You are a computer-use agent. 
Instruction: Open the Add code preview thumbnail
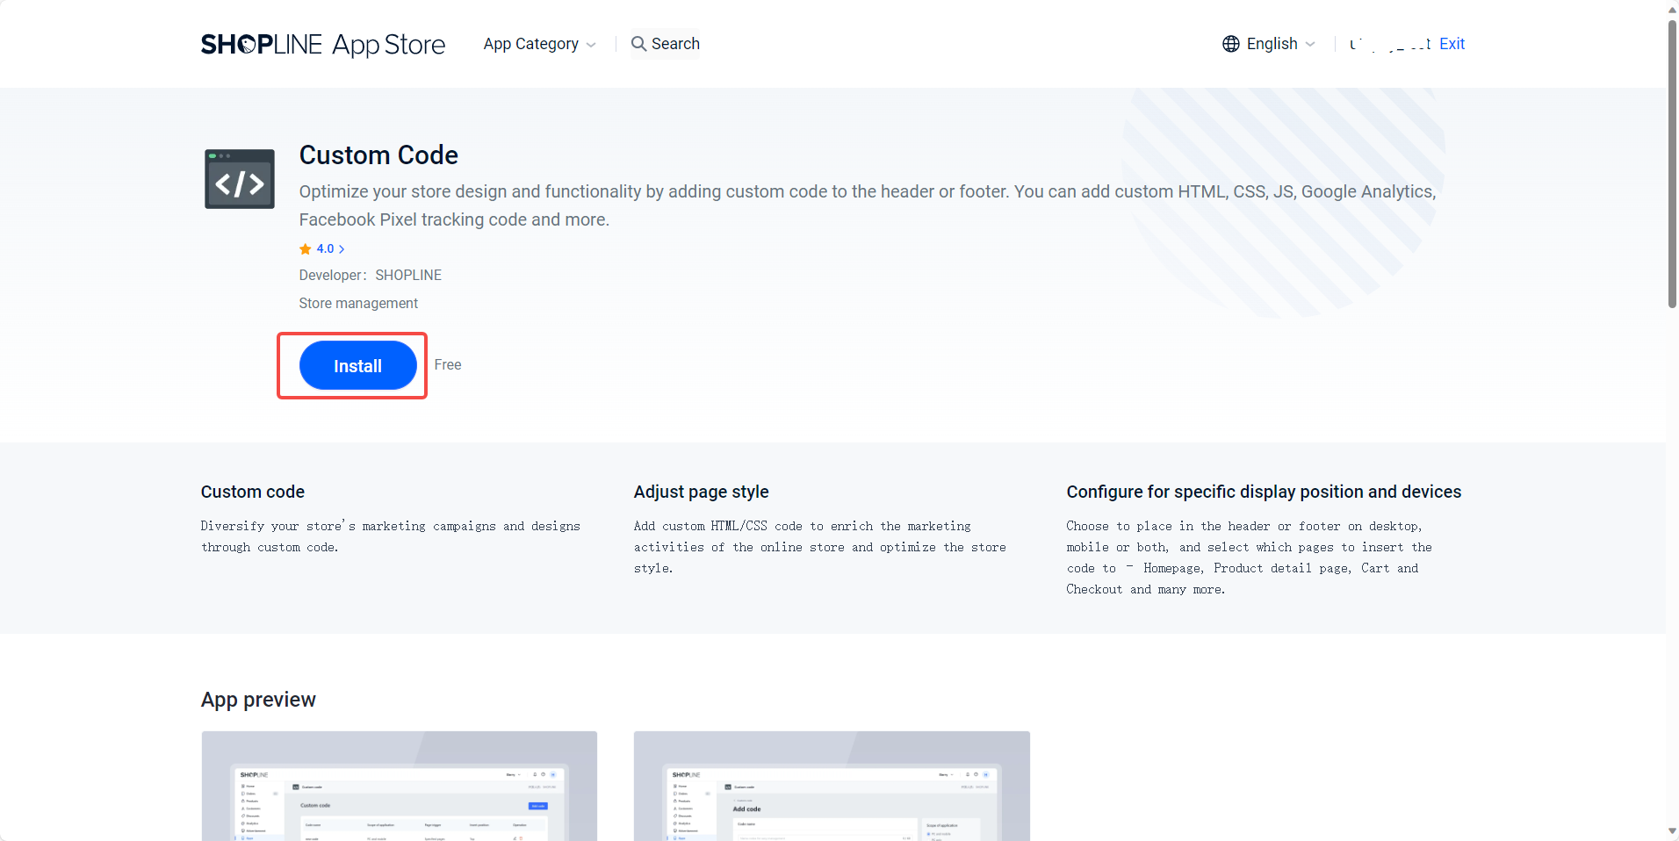(832, 786)
